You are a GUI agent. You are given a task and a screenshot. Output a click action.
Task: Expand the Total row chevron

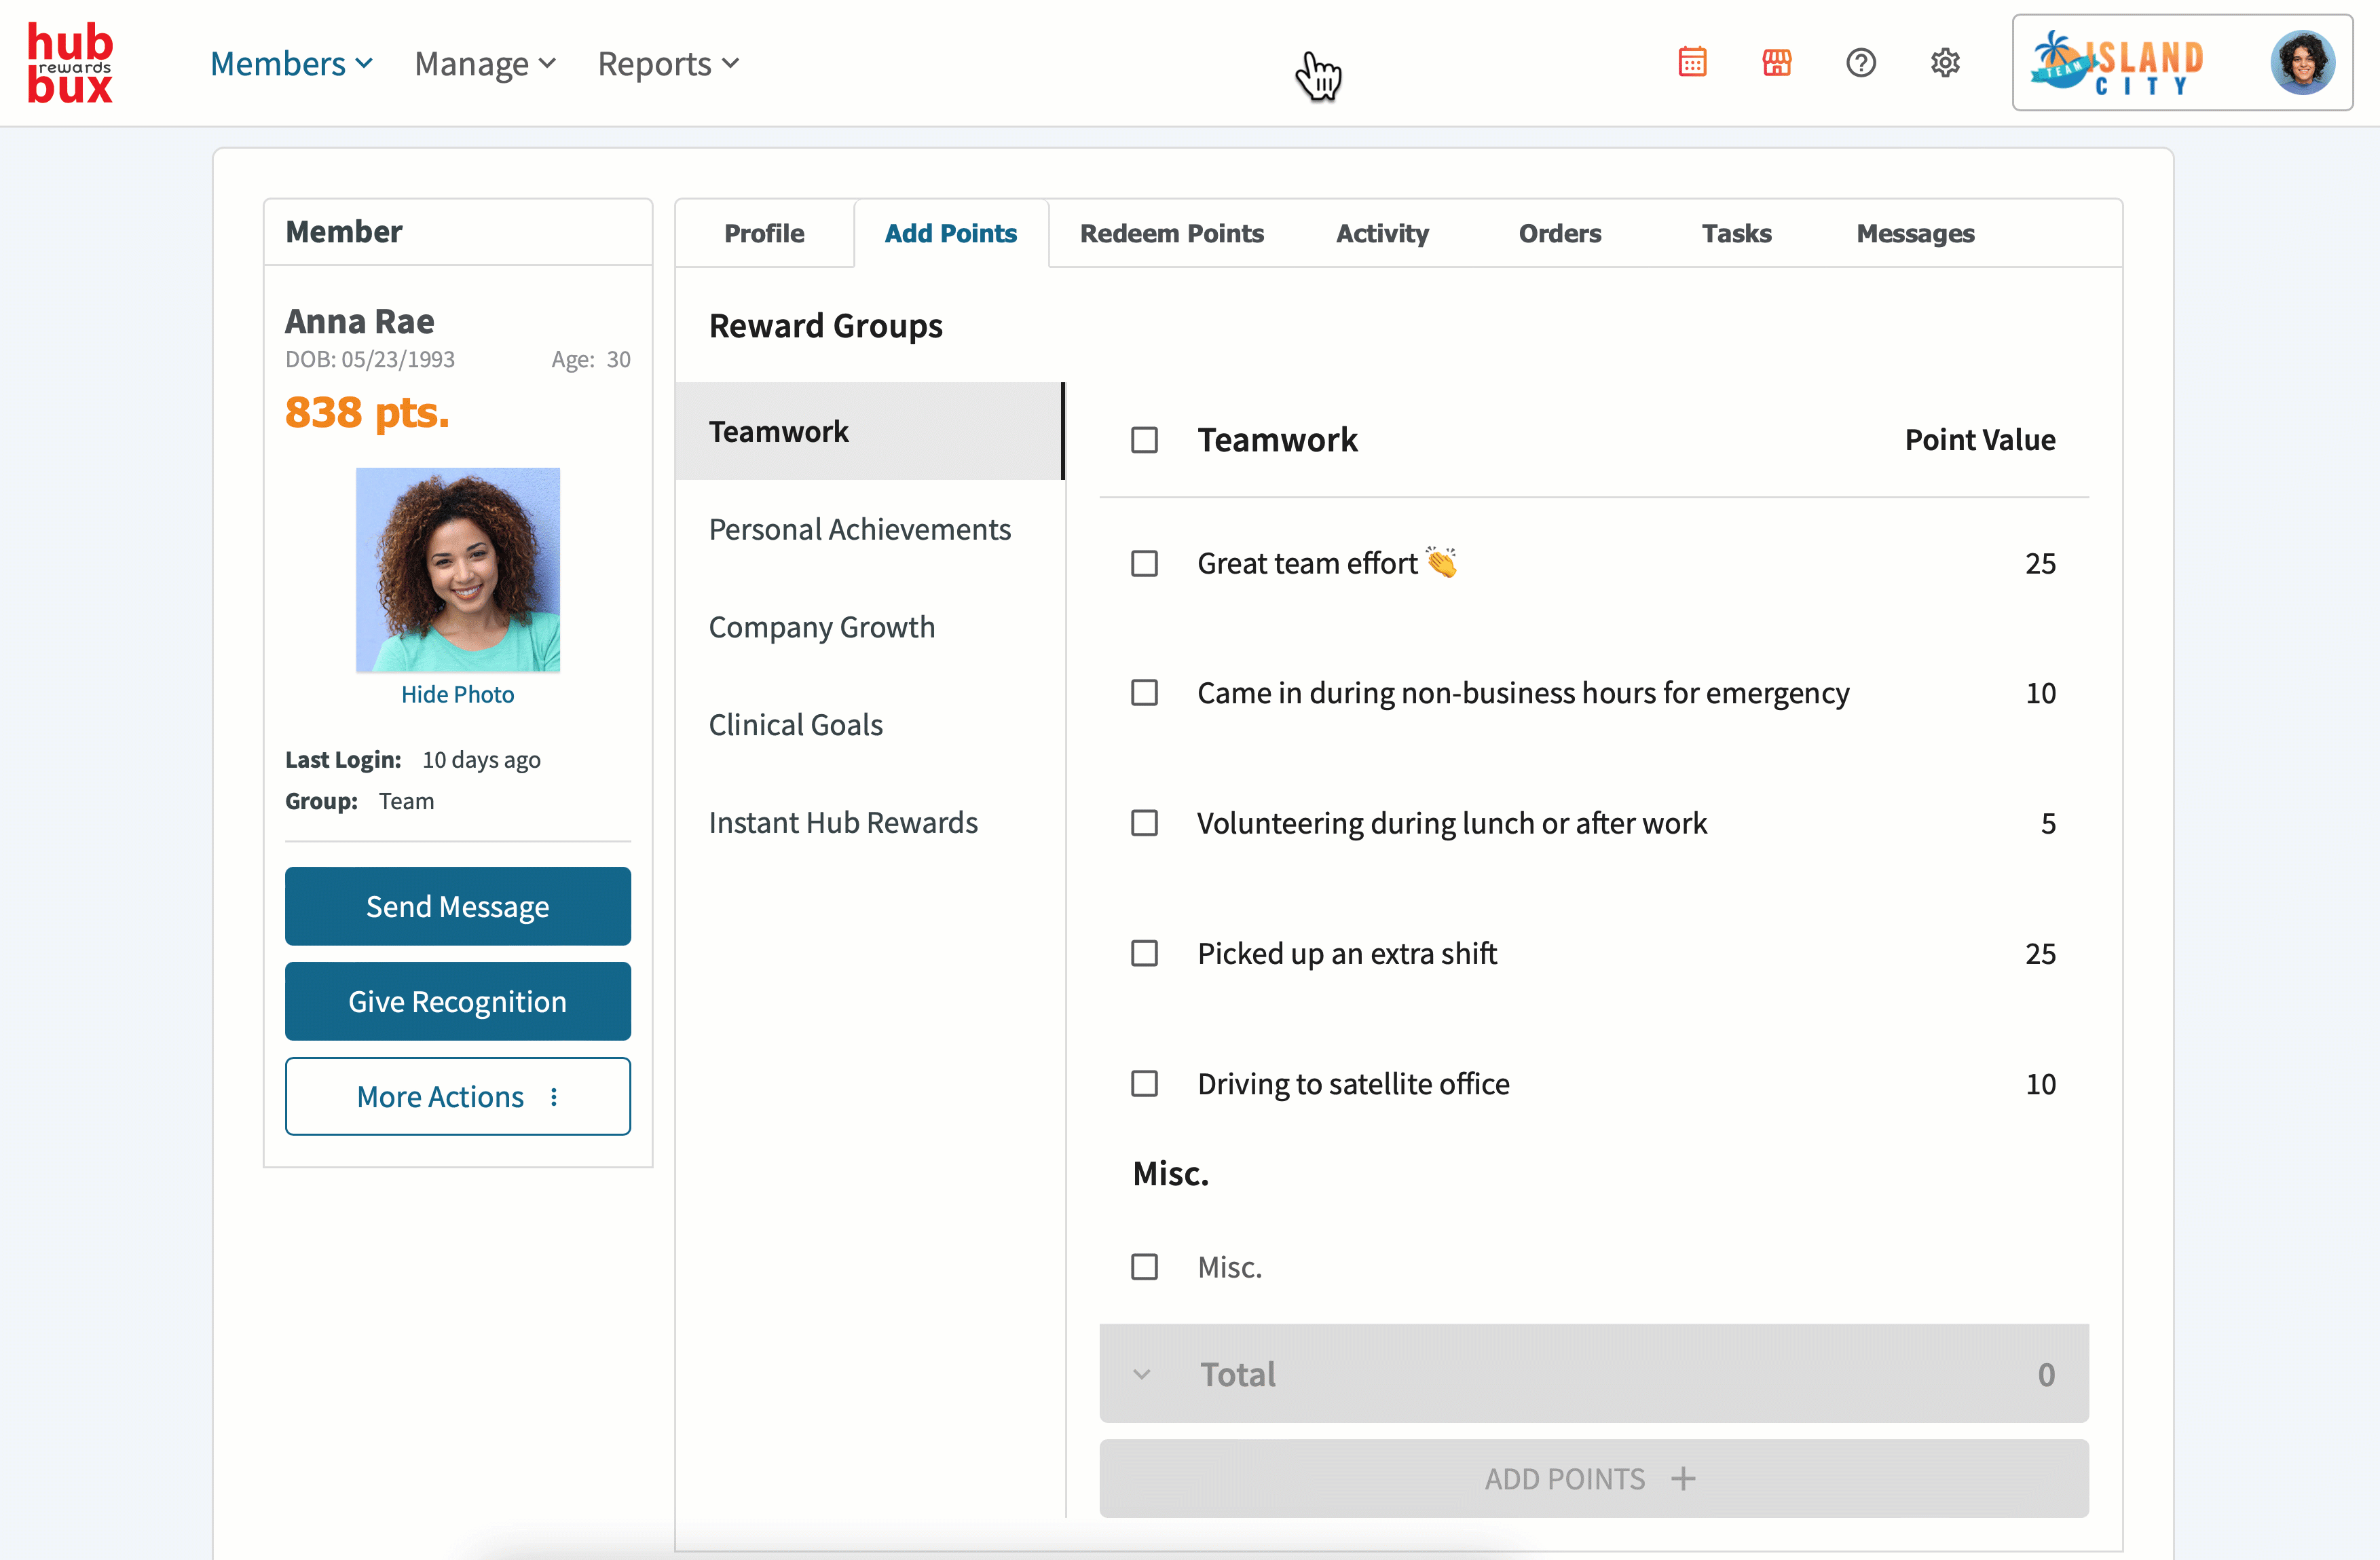point(1142,1374)
